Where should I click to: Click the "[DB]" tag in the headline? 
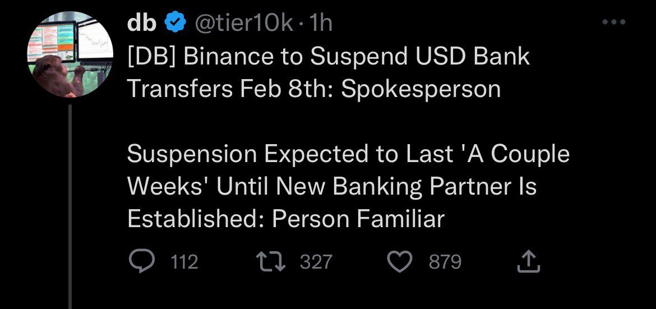[x=151, y=57]
